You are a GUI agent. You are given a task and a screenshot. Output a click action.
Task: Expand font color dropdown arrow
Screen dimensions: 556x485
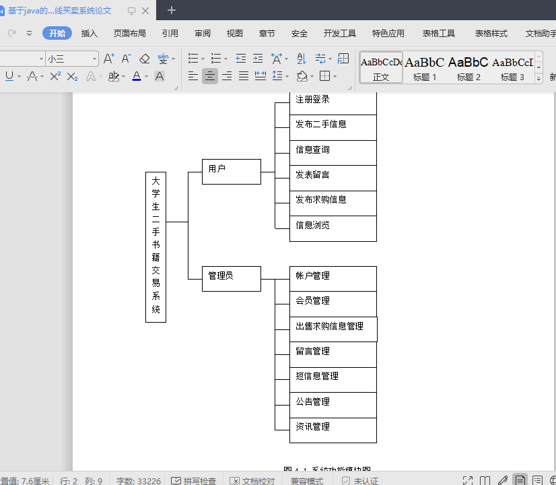[x=147, y=77]
